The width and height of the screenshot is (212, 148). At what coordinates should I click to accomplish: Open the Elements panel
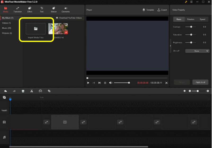click(x=65, y=10)
